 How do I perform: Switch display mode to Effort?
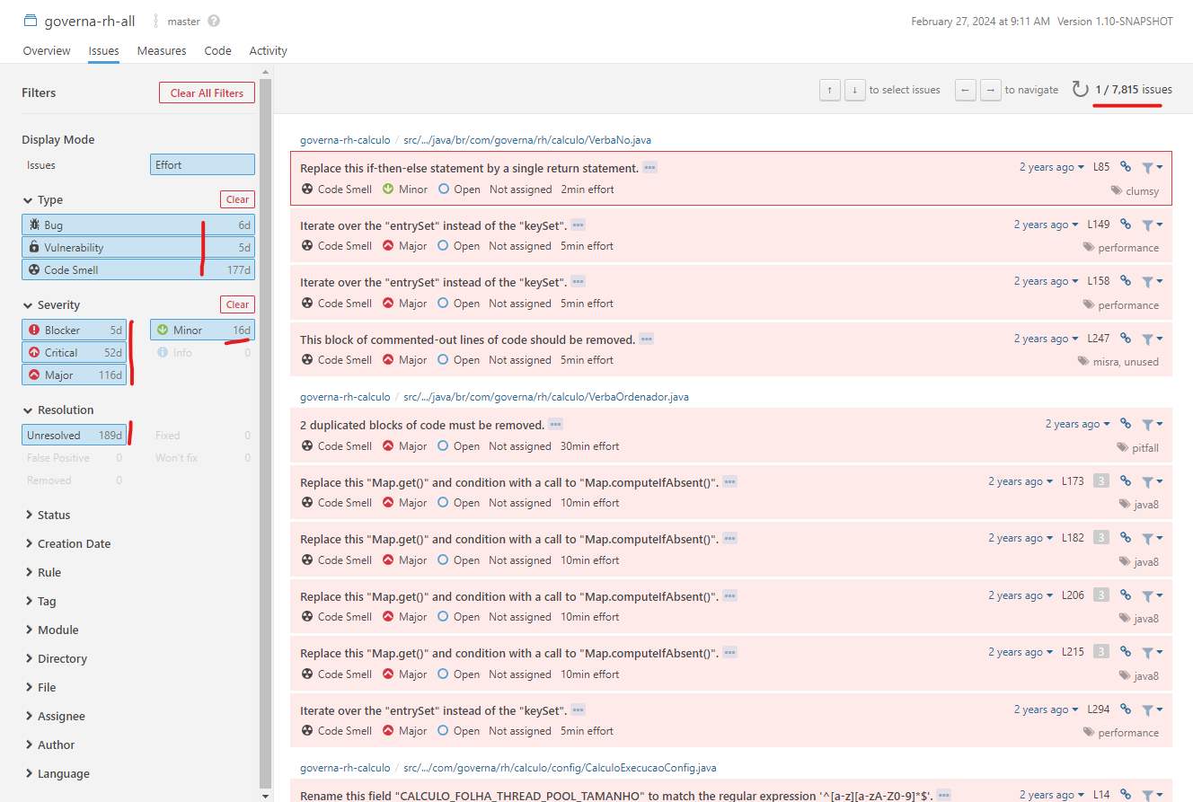[202, 165]
